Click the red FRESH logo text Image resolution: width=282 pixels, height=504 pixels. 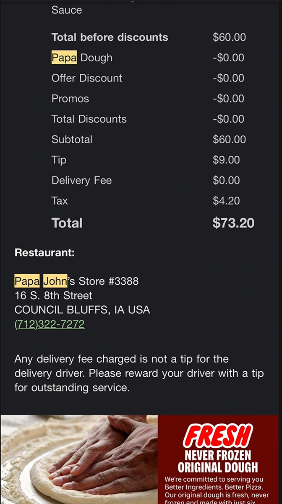(218, 436)
